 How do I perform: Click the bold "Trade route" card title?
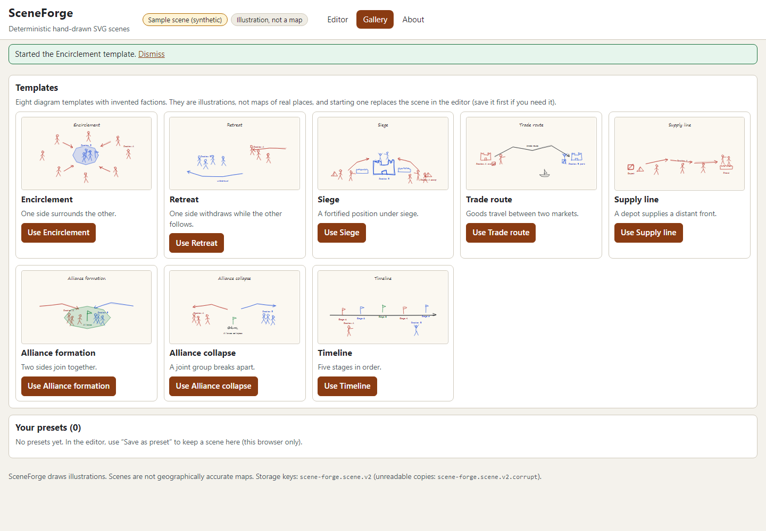(489, 200)
